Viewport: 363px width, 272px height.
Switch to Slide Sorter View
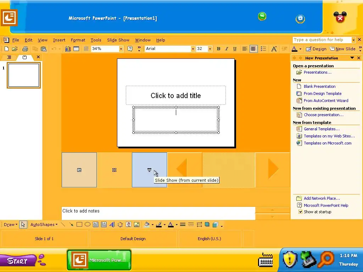click(x=114, y=170)
